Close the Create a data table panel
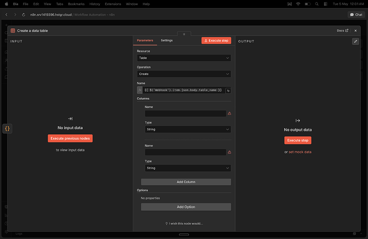The width and height of the screenshot is (368, 239). tap(356, 31)
